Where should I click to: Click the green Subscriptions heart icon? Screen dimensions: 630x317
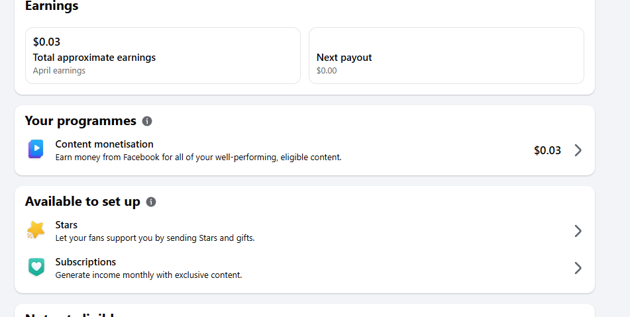pyautogui.click(x=36, y=267)
